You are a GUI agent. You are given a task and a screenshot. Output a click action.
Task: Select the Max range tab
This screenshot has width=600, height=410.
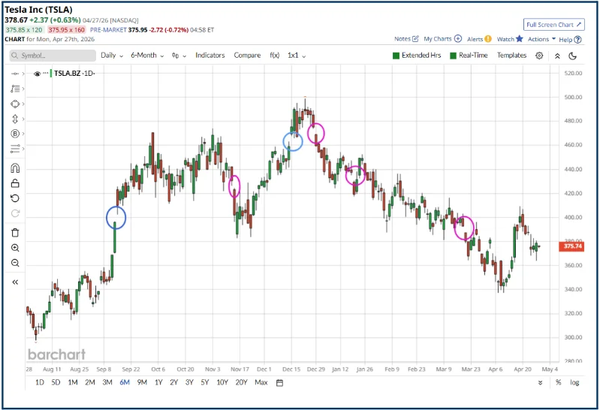(261, 382)
